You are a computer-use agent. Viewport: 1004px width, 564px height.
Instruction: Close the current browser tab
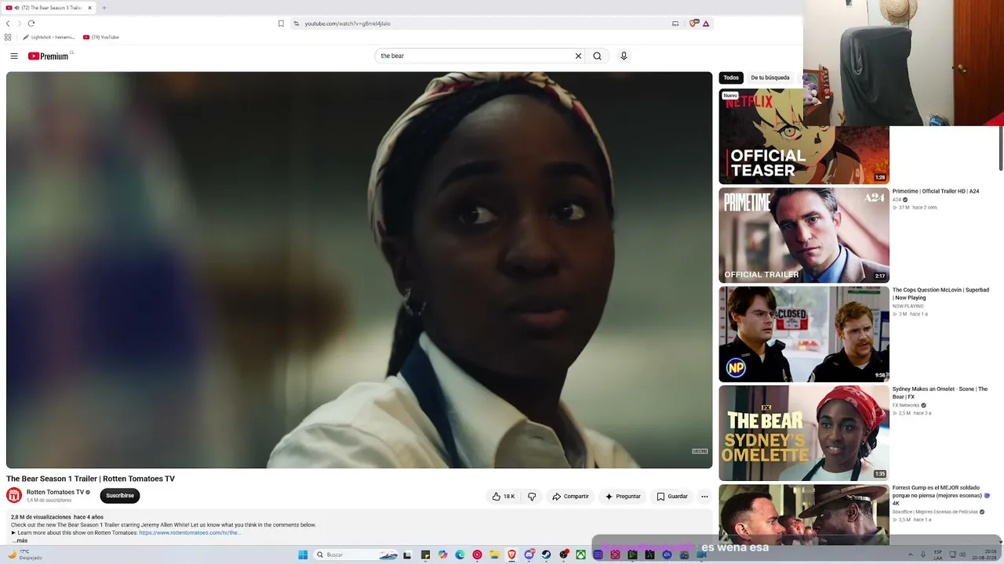89,8
